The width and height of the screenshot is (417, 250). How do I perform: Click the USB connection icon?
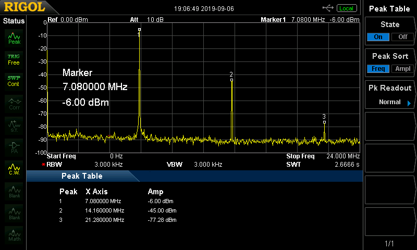(x=328, y=8)
